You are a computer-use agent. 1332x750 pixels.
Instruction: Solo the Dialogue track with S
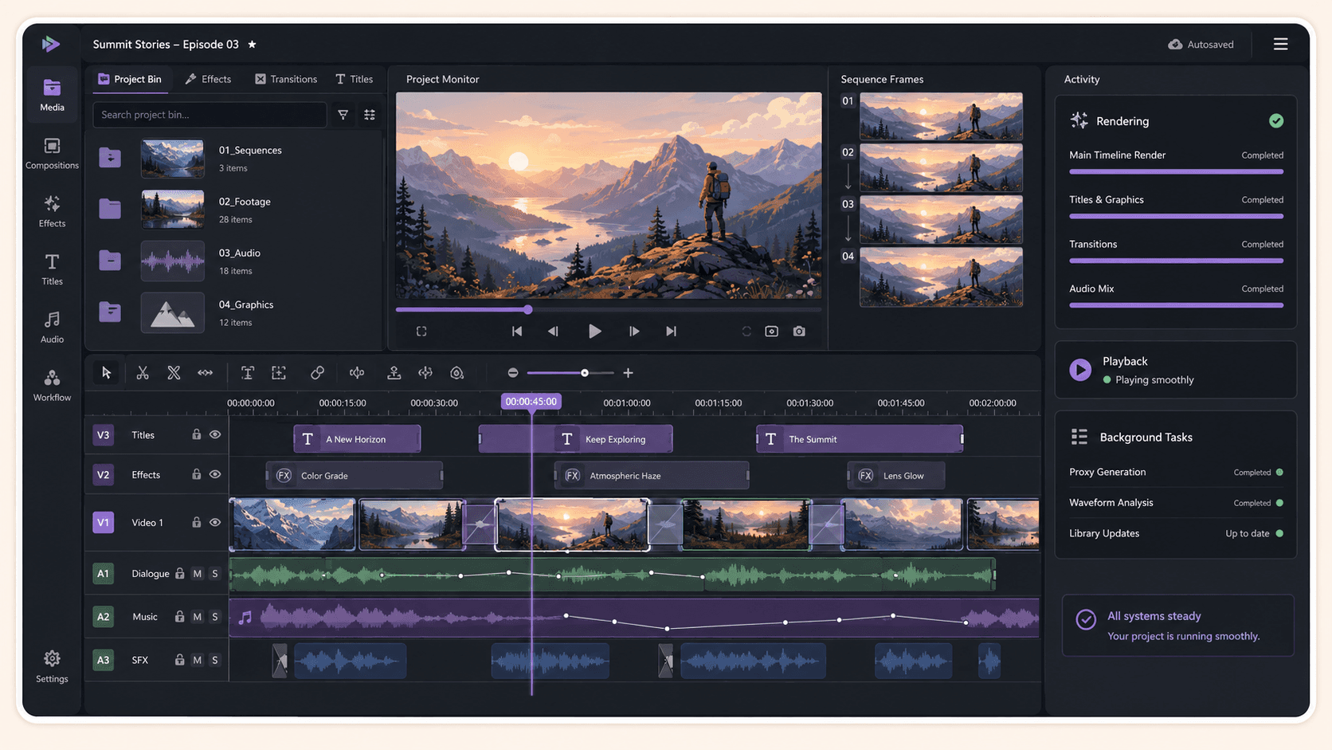tap(214, 574)
